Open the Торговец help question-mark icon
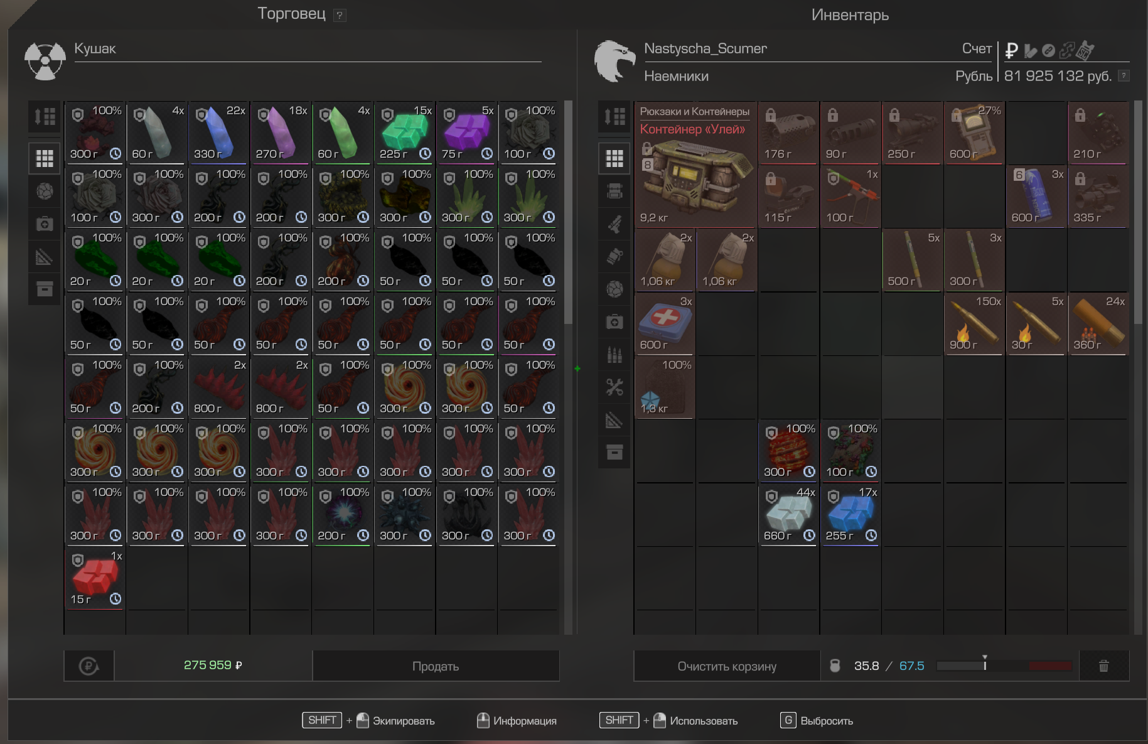 point(340,15)
